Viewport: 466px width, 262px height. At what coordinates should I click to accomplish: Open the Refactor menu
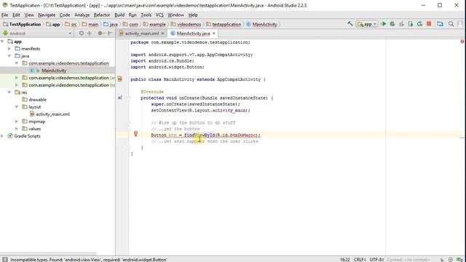point(102,15)
